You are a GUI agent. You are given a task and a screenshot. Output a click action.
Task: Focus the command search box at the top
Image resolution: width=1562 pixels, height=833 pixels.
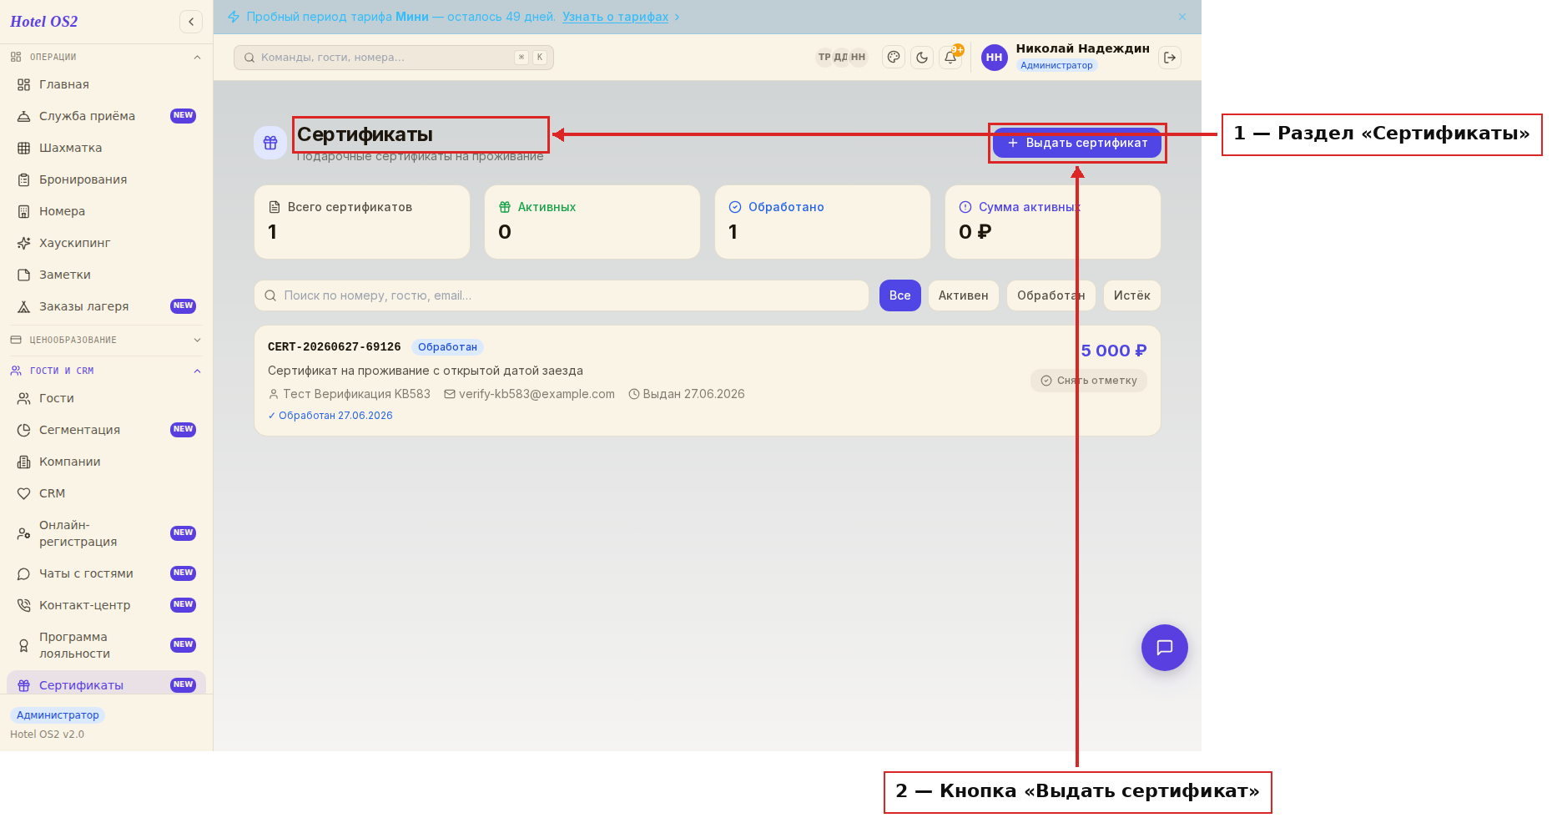point(394,58)
